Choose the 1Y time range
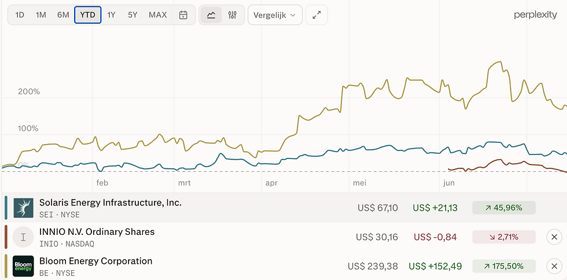Viewport: 567px width, 280px height. (x=111, y=15)
